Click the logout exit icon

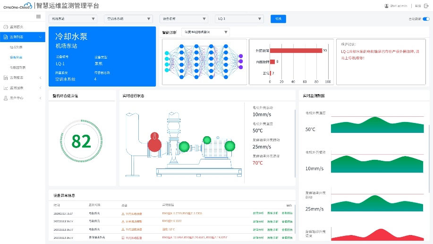click(x=426, y=6)
